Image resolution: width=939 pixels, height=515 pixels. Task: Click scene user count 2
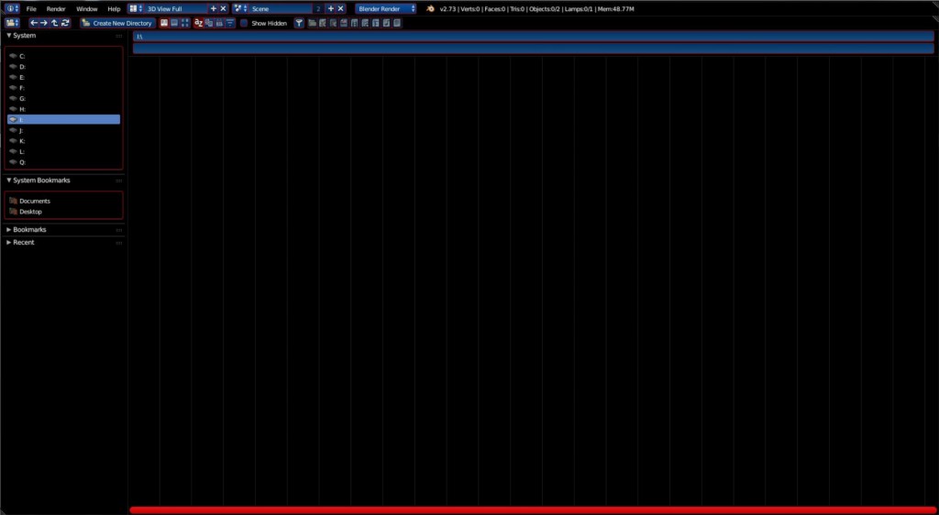click(318, 8)
